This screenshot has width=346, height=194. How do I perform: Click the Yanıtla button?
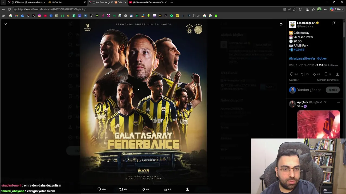click(x=333, y=90)
